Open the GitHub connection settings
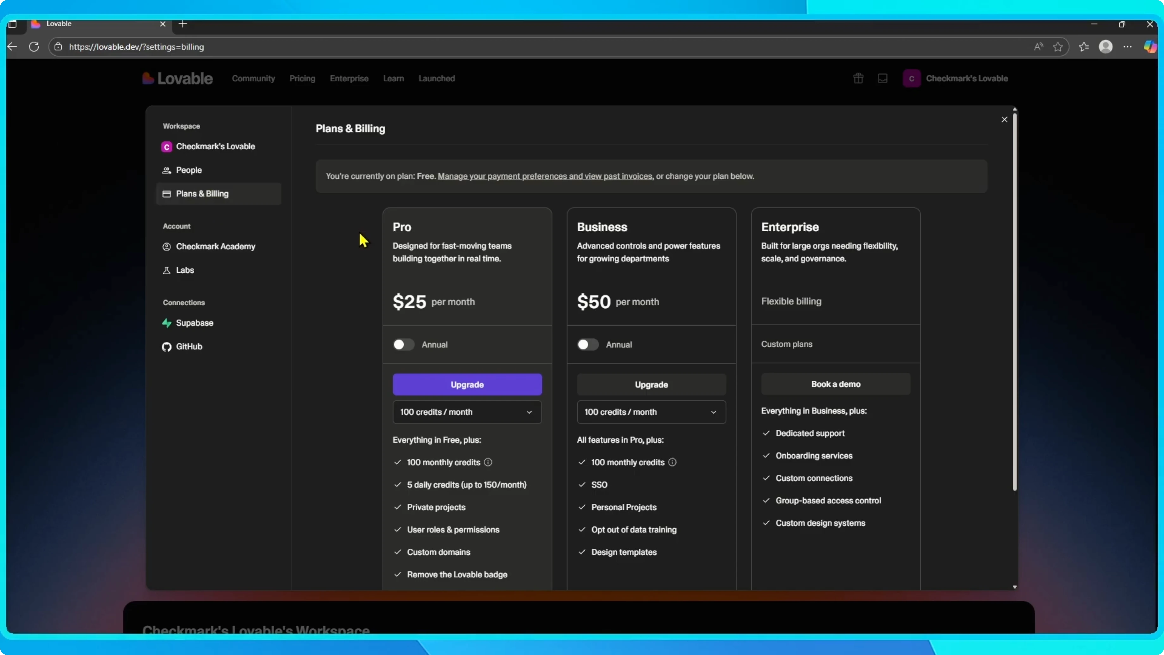Image resolution: width=1164 pixels, height=655 pixels. [218, 346]
